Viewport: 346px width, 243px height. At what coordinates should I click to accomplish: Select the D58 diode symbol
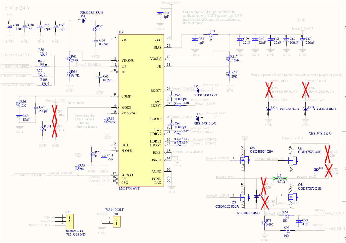pos(305,109)
